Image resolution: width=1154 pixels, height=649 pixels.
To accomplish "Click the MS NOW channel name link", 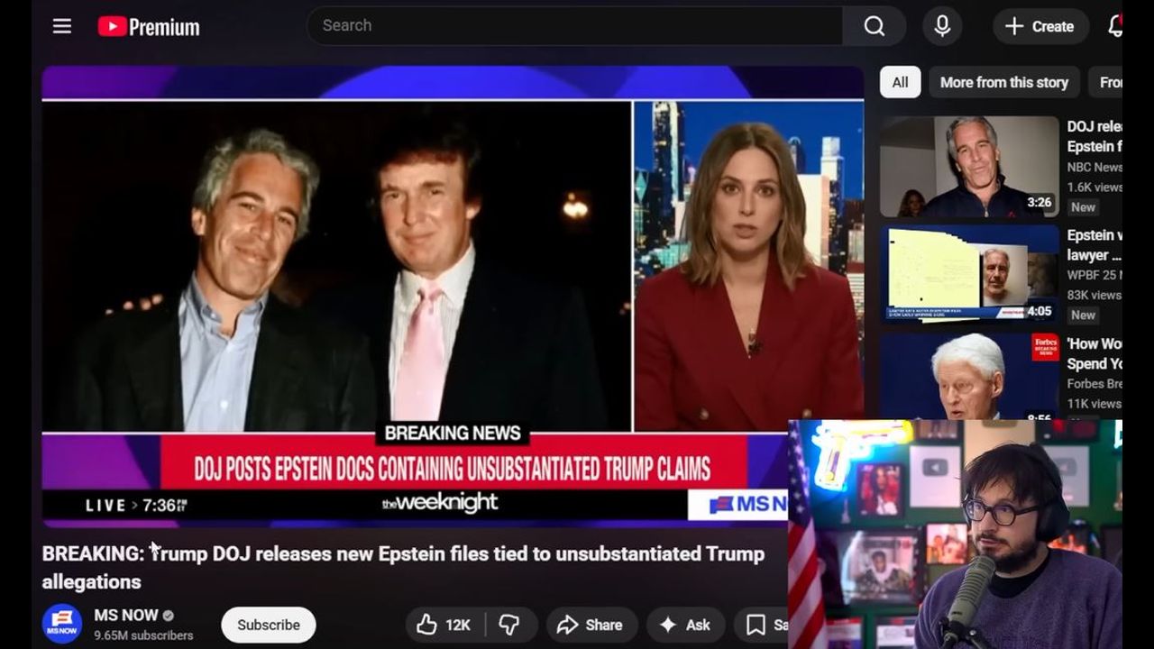I will 125,615.
